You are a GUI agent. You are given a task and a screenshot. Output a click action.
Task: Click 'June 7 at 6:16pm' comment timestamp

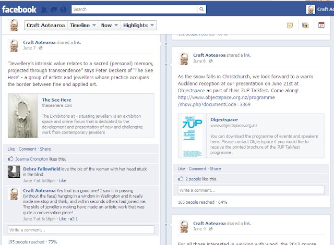[x=39, y=218]
